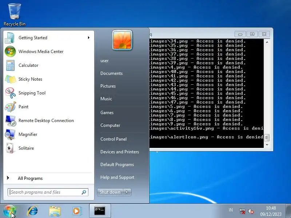Open the Sticky Notes icon

pyautogui.click(x=10, y=79)
